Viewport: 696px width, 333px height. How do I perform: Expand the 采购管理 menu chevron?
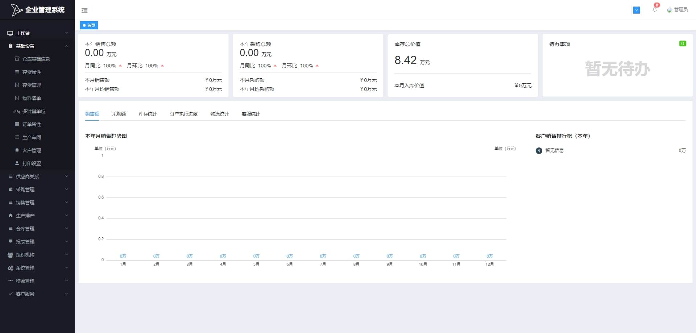67,189
